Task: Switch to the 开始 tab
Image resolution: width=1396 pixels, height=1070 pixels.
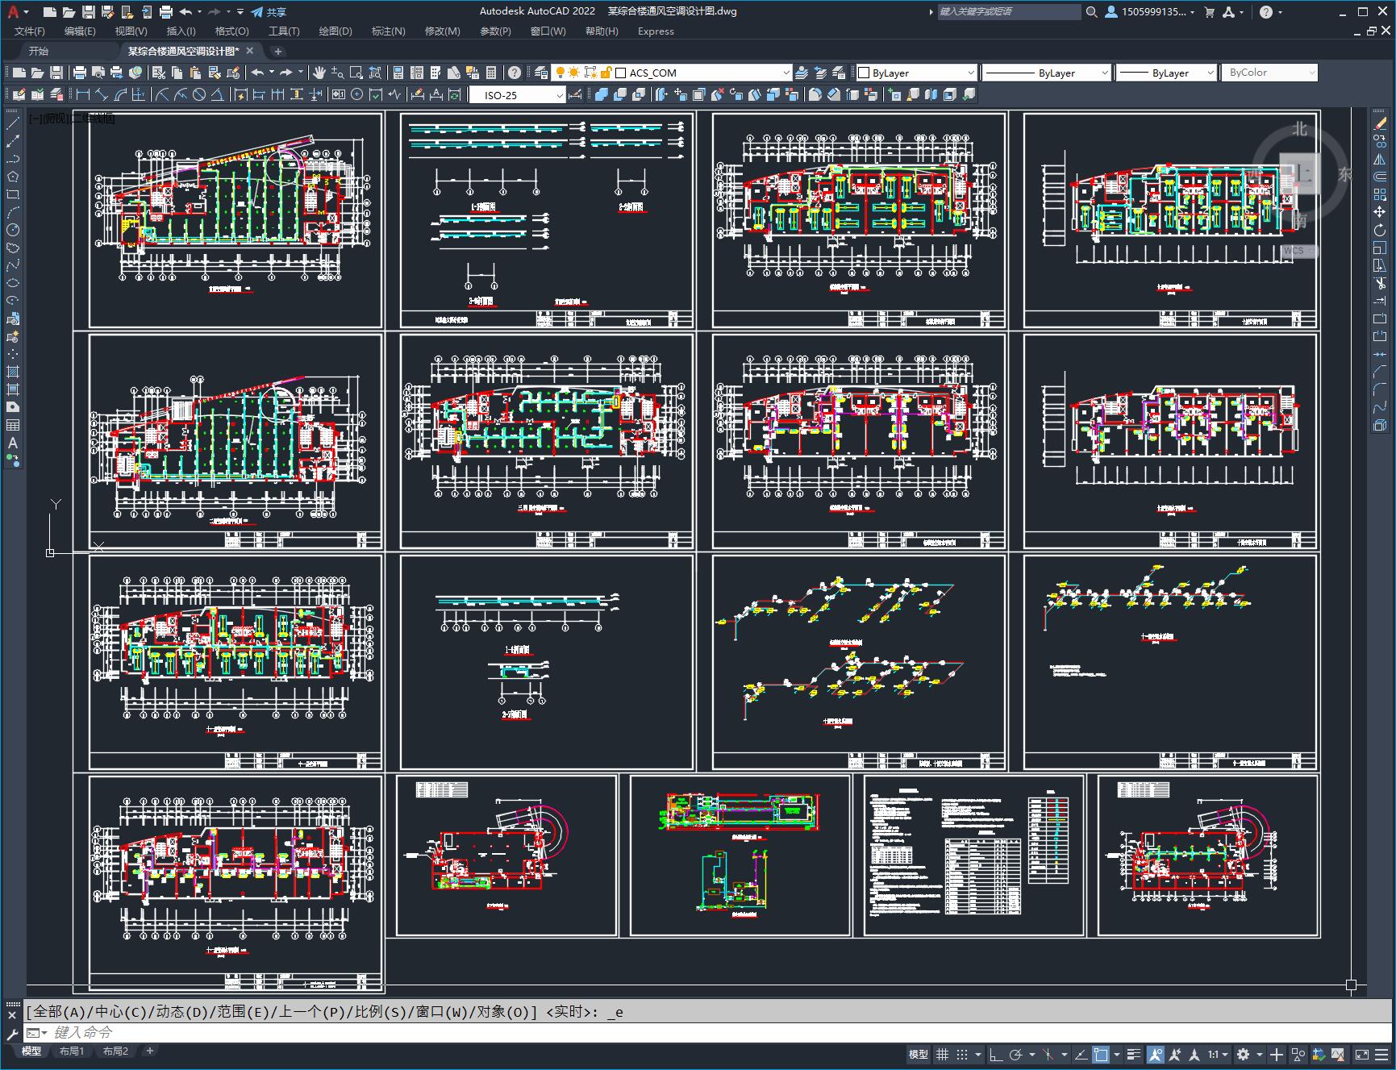Action: pyautogui.click(x=39, y=51)
